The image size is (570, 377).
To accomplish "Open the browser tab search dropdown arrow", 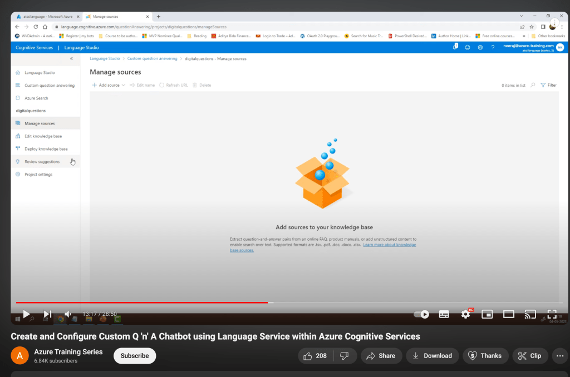I will pos(521,16).
